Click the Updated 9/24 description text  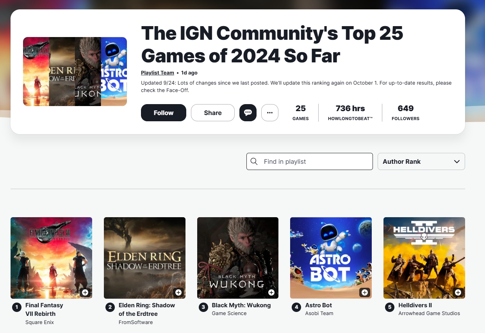tap(296, 87)
